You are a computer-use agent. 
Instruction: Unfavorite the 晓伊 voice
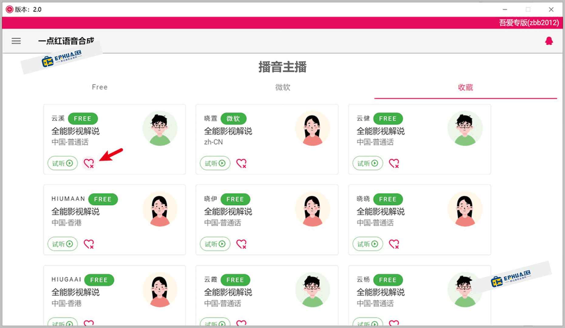[x=242, y=244]
